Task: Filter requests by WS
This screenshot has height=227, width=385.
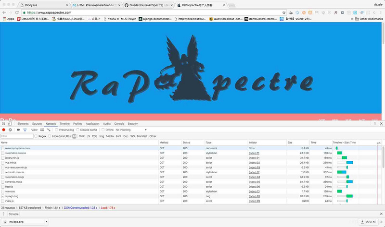Action: click(133, 136)
